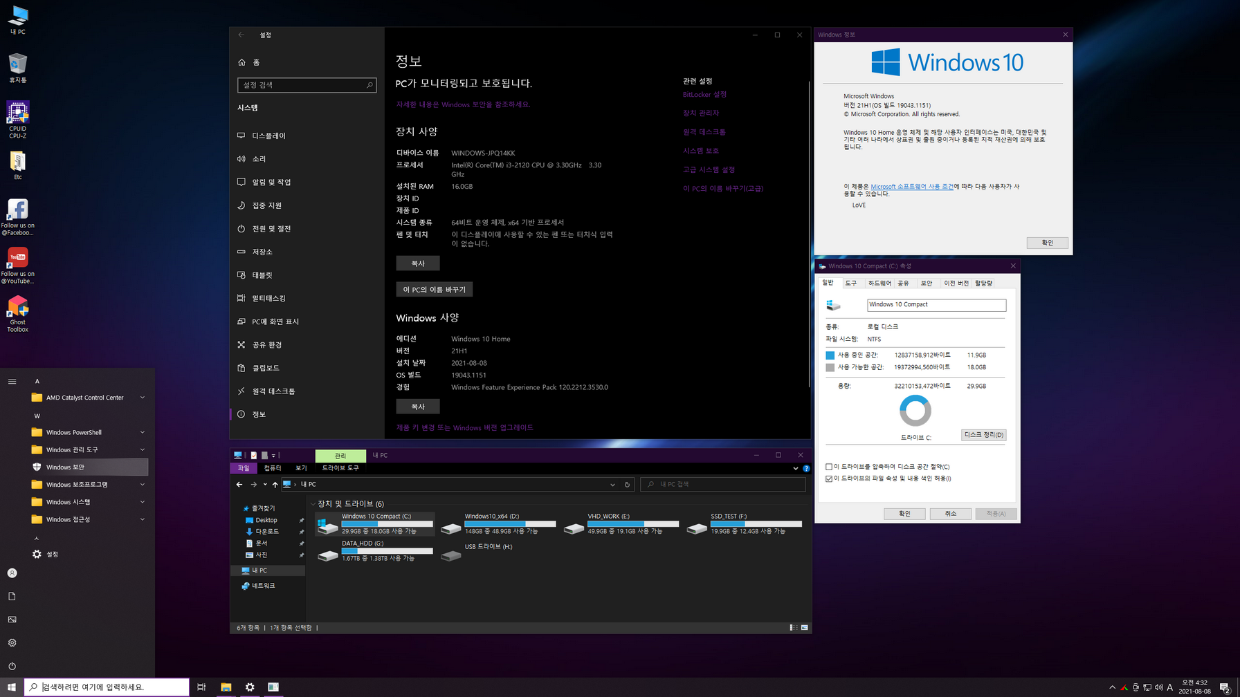Click the 이 PC의 이름 바꾸기 button

tap(435, 290)
